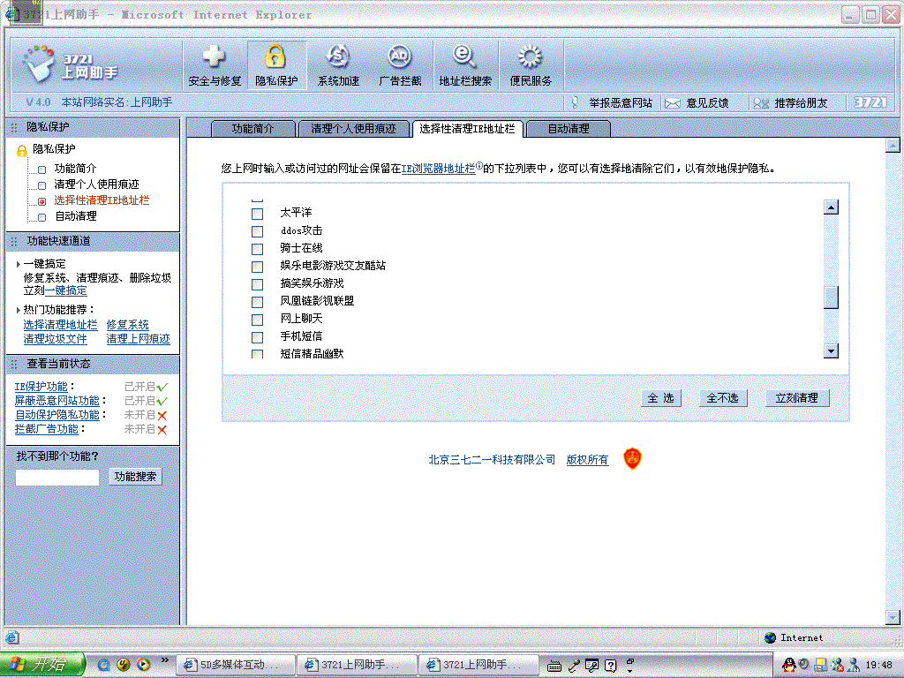904x678 pixels.
Task: Click the red shield badge near 版权所有
Action: click(632, 459)
